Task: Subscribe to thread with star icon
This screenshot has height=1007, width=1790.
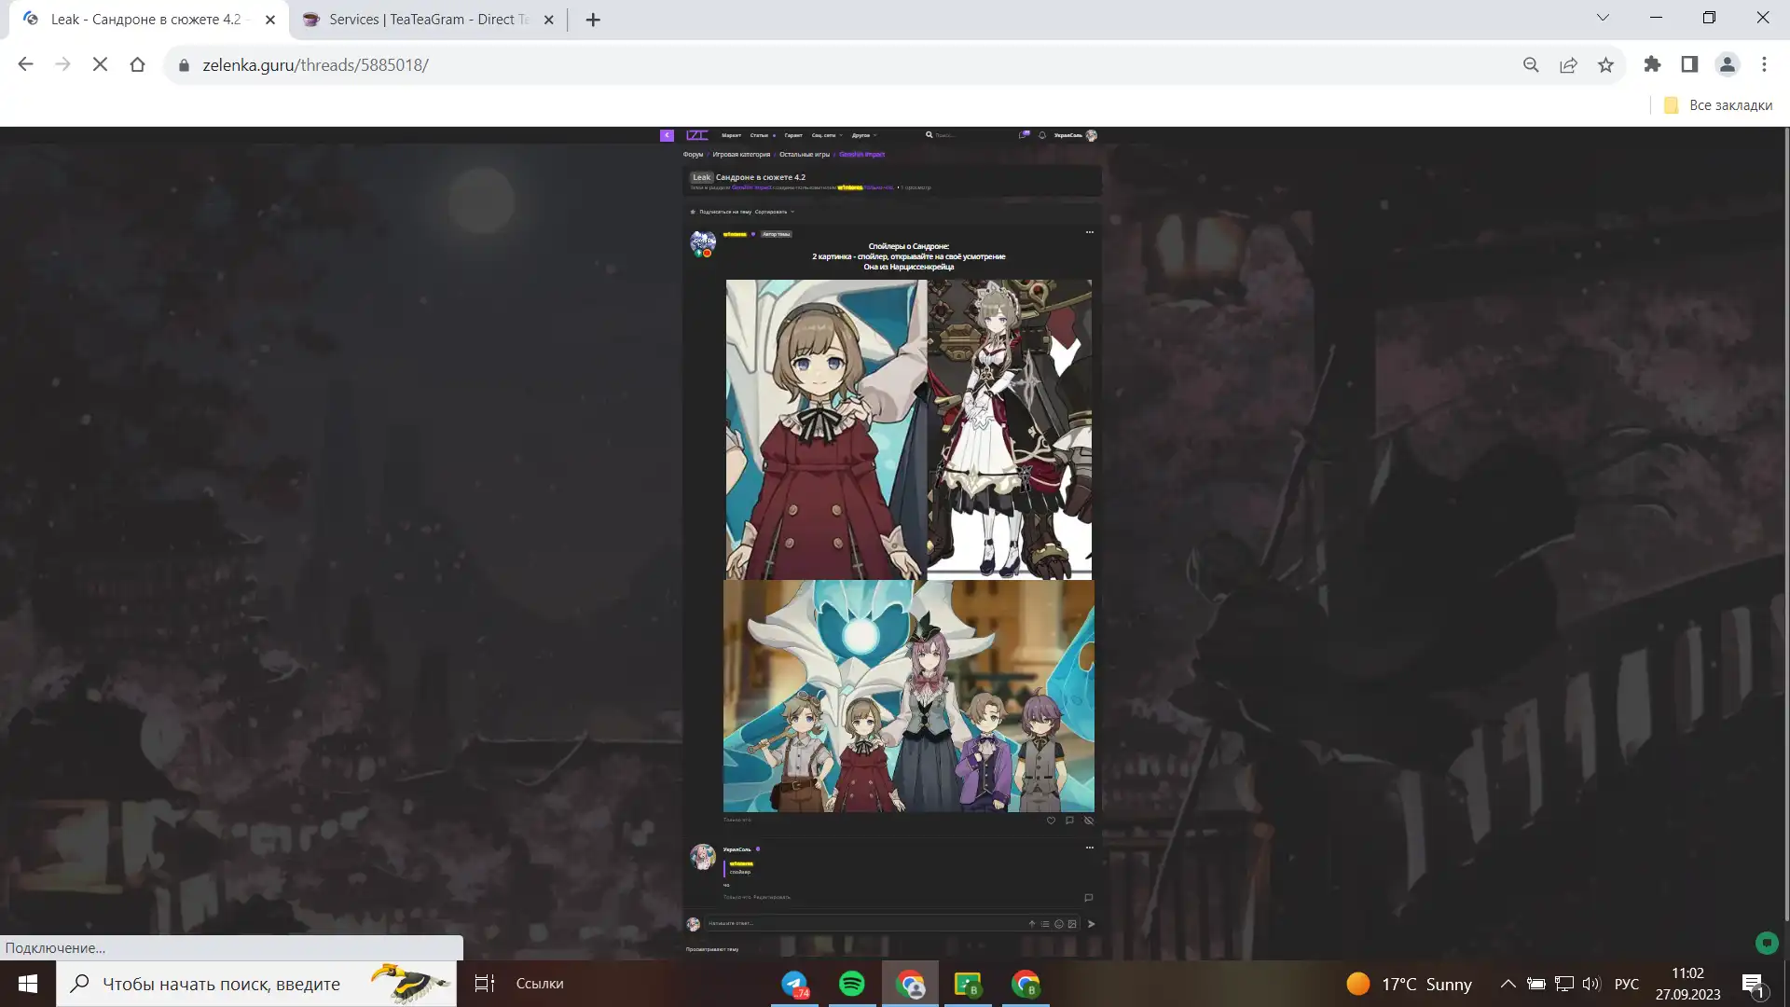Action: click(x=693, y=212)
